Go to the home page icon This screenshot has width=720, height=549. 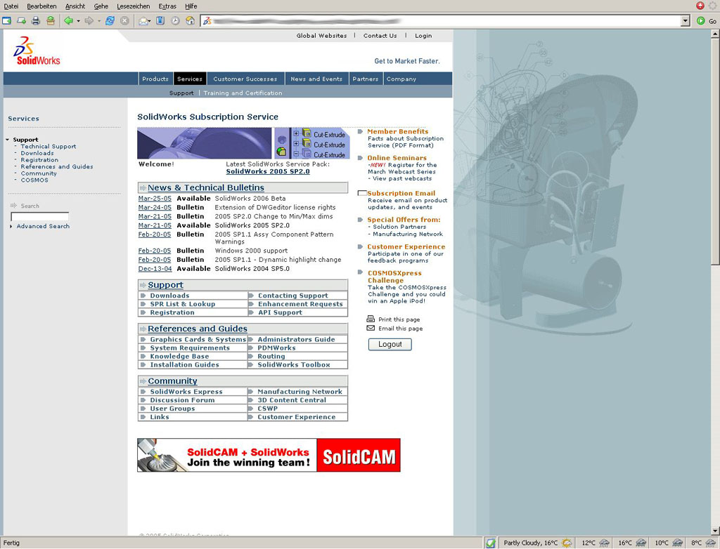[x=190, y=20]
